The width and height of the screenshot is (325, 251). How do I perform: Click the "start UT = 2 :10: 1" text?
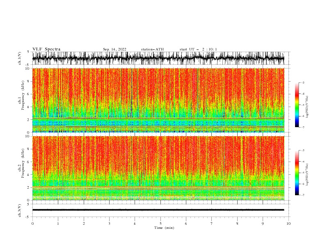[x=198, y=49]
